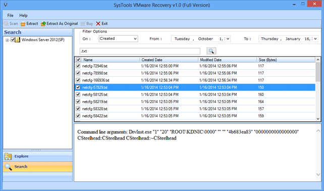324x191 pixels.
Task: Click the month January in To date
Action: coord(293,39)
